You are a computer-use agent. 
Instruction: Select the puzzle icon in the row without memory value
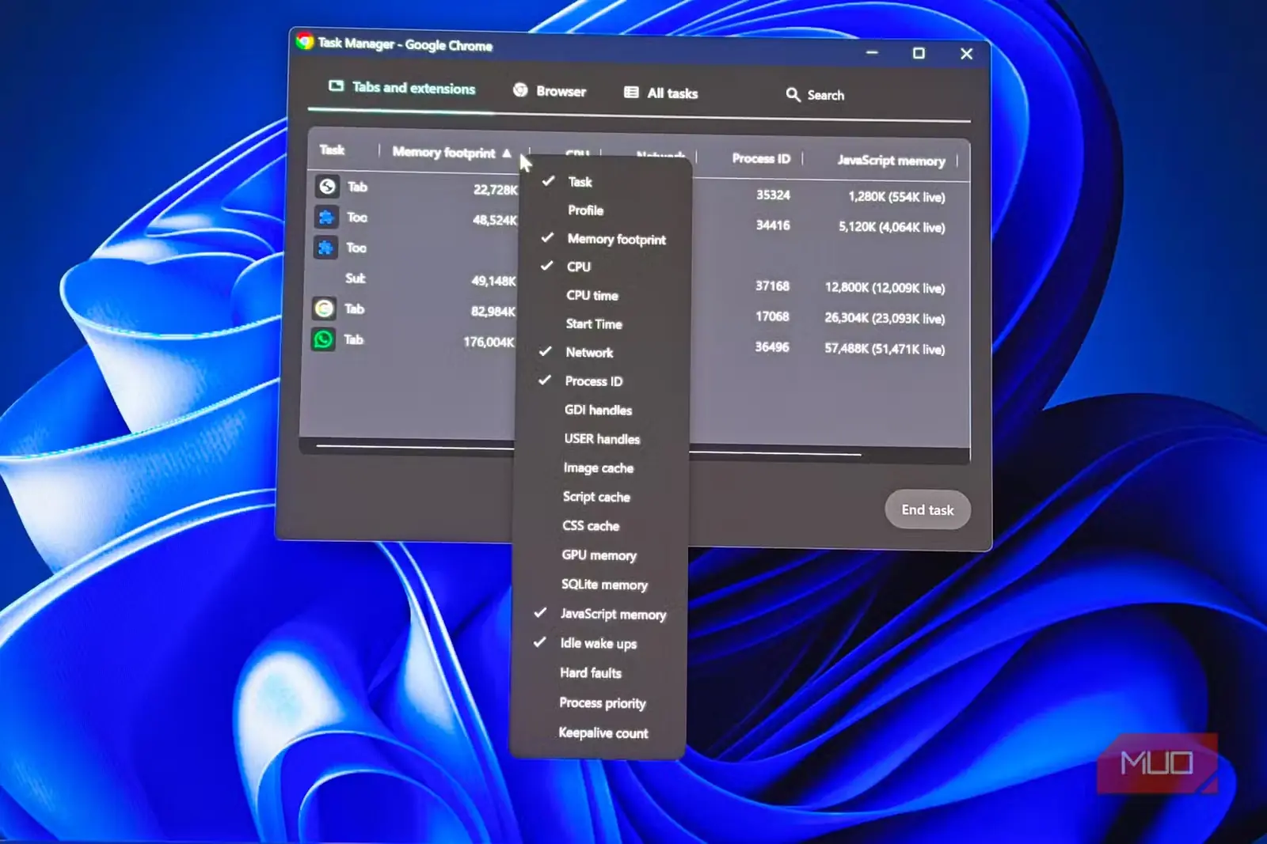(x=325, y=248)
